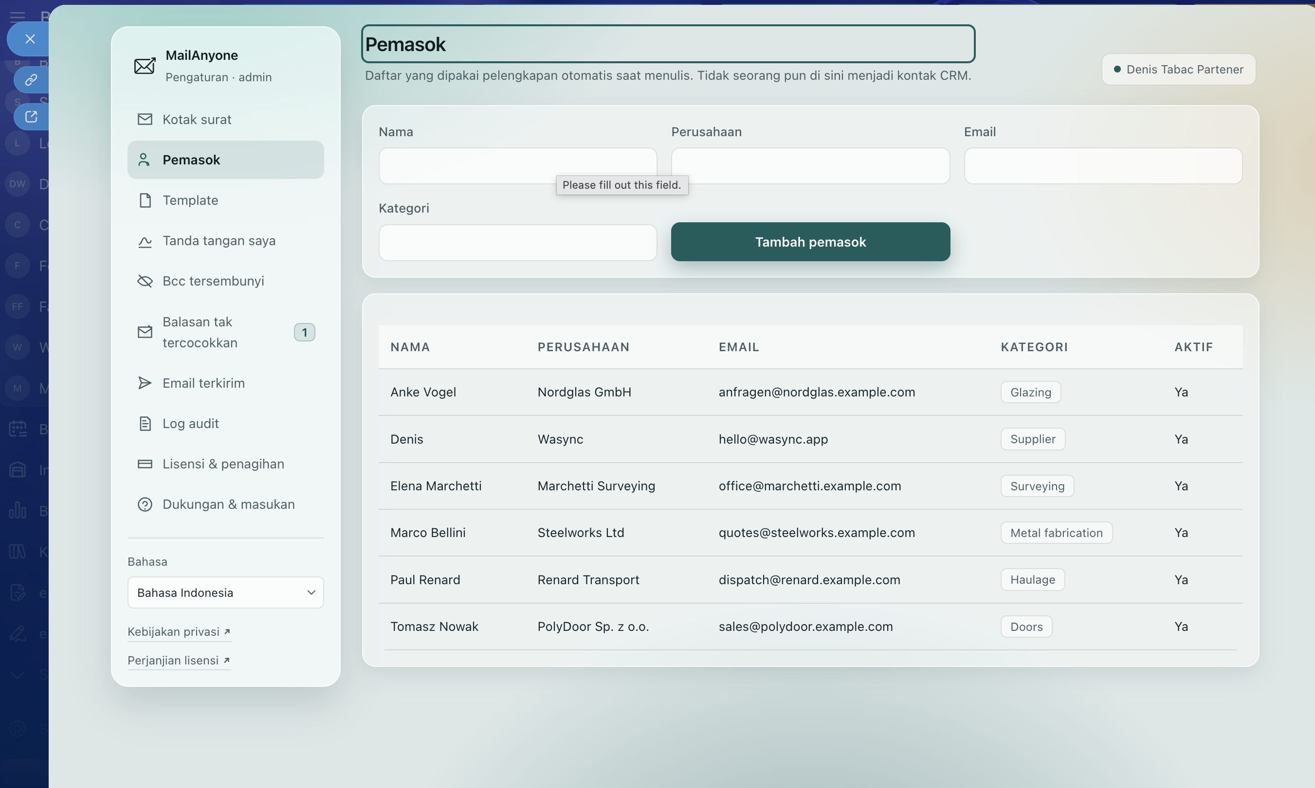This screenshot has width=1315, height=788.
Task: Open the Template page
Action: click(x=225, y=200)
